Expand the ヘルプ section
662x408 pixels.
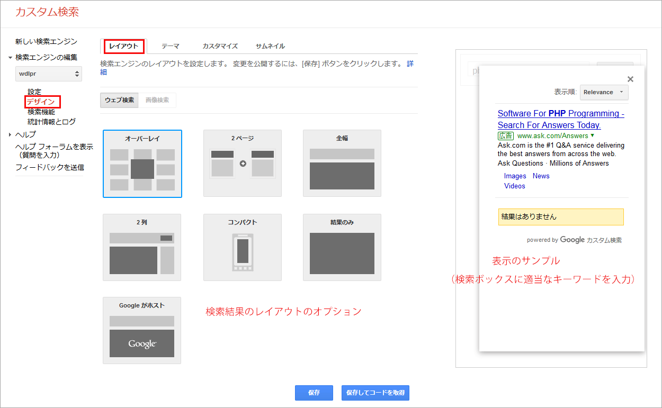click(10, 134)
